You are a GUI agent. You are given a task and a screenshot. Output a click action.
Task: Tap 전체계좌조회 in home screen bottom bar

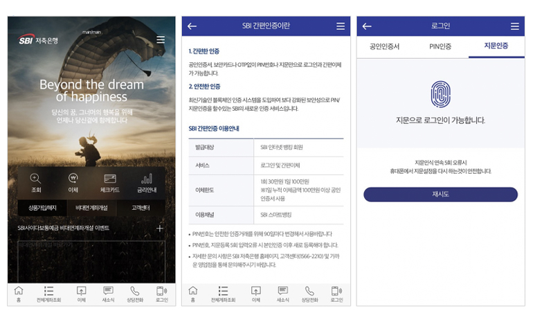pyautogui.click(x=48, y=294)
